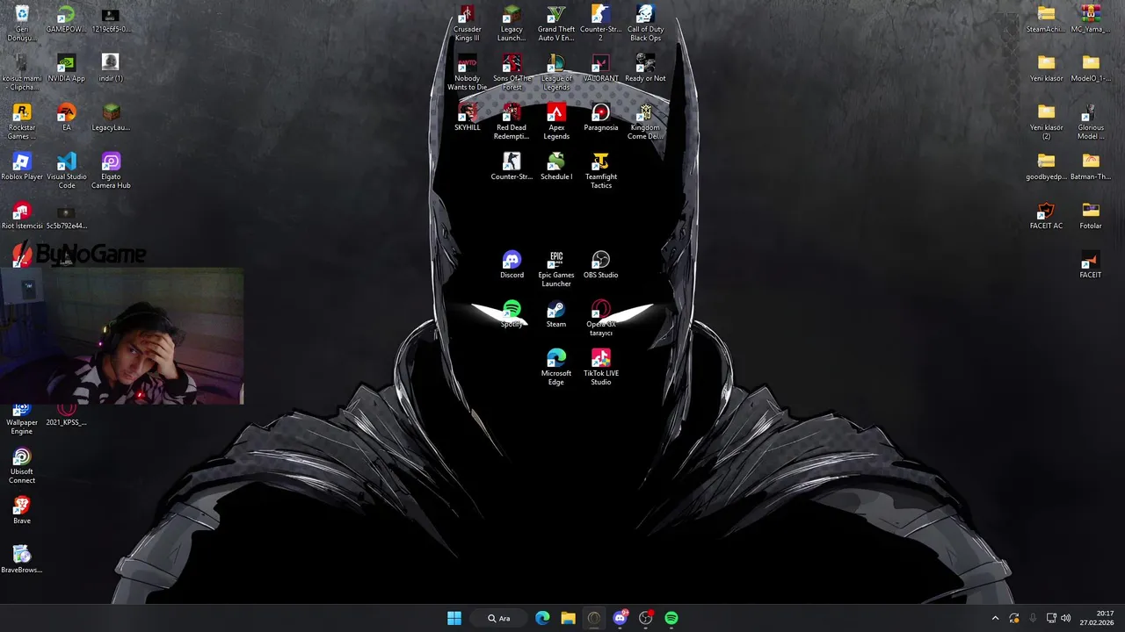This screenshot has height=632, width=1125.
Task: Click the volume speaker tray icon
Action: [x=1066, y=618]
